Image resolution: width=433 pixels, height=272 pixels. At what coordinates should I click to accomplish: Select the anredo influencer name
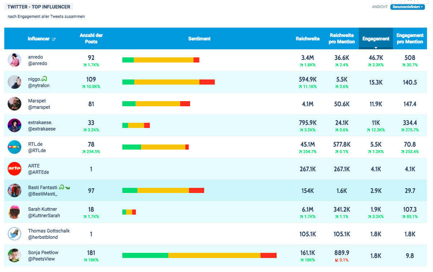[35, 57]
